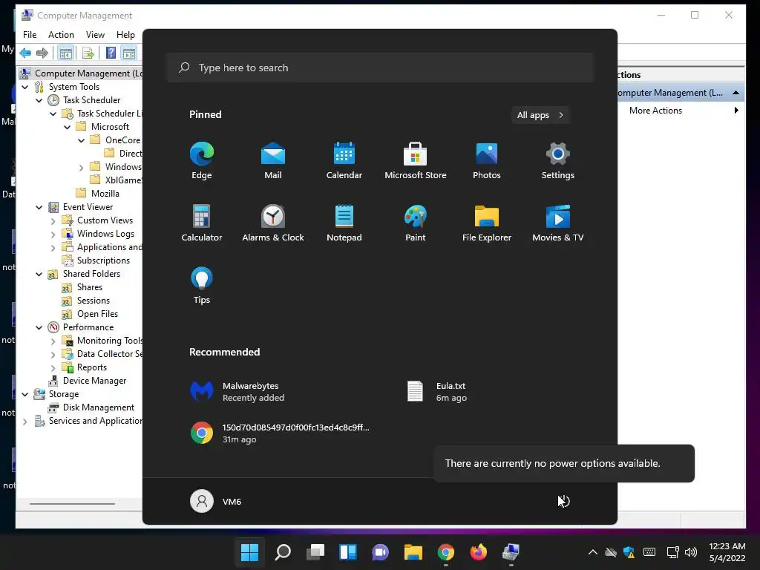Collapse the Event Viewer node
760x570 pixels.
click(x=39, y=208)
